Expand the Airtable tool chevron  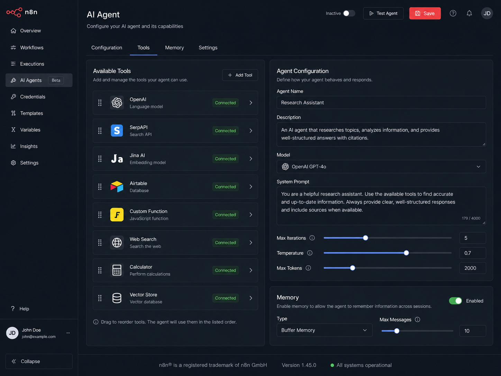coord(251,187)
